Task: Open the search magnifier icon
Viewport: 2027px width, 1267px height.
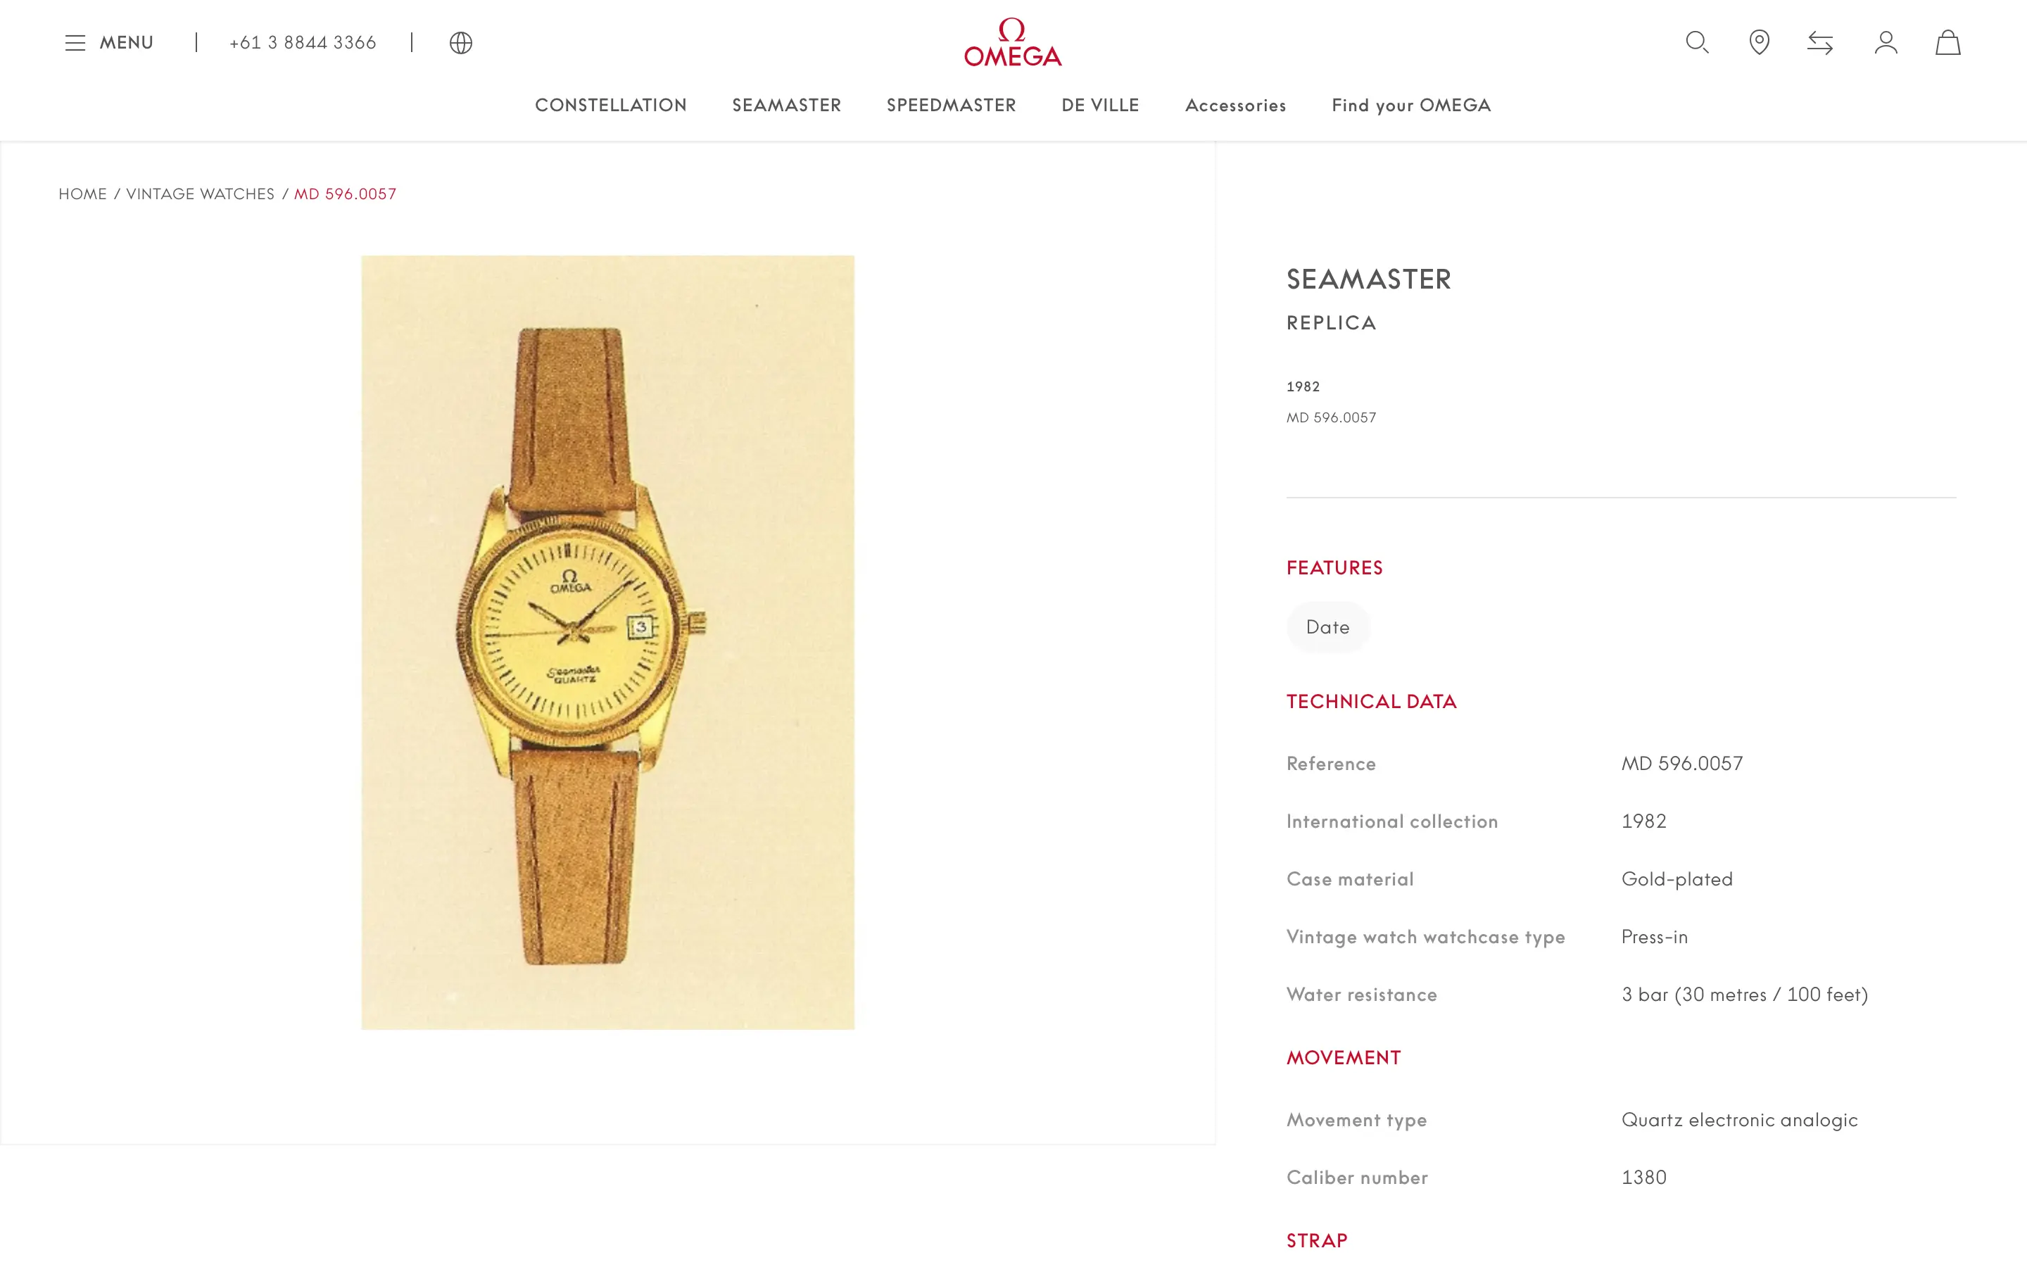Action: pos(1697,43)
